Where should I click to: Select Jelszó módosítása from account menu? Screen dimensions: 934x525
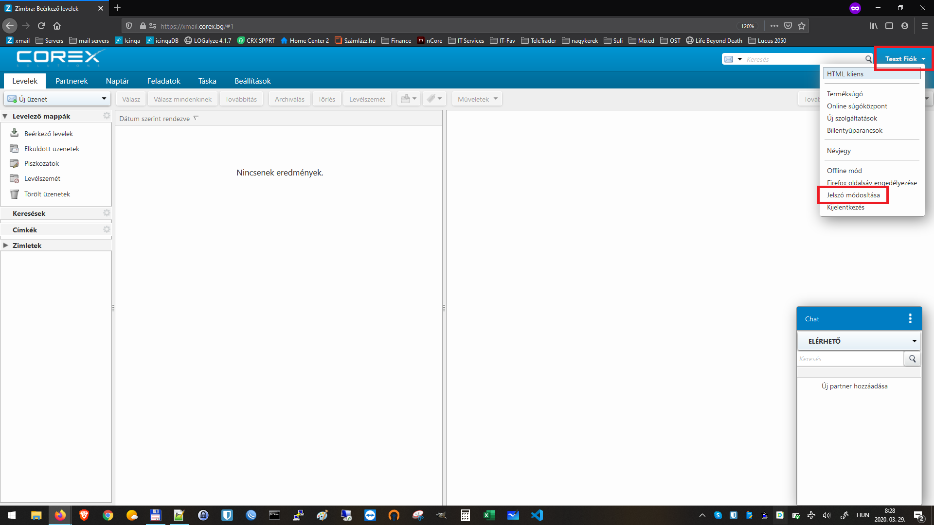click(853, 195)
